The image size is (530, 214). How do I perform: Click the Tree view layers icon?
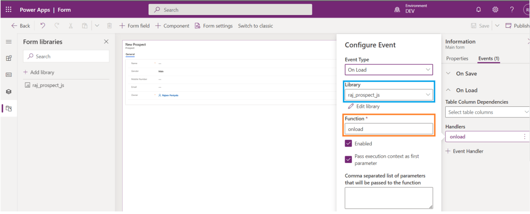coord(8,91)
